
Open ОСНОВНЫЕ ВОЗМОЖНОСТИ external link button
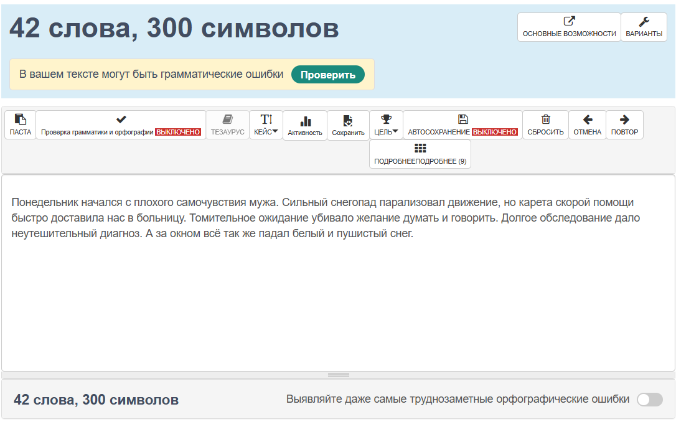click(569, 27)
